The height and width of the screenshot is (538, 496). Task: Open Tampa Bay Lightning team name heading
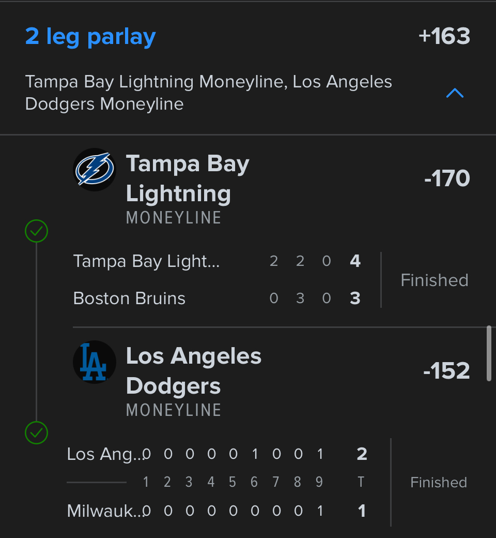coord(188,178)
